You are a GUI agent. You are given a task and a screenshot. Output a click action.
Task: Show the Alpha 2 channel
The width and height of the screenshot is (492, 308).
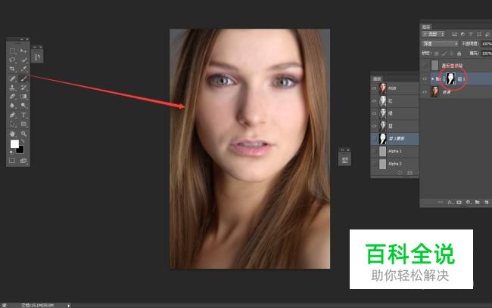coord(374,164)
